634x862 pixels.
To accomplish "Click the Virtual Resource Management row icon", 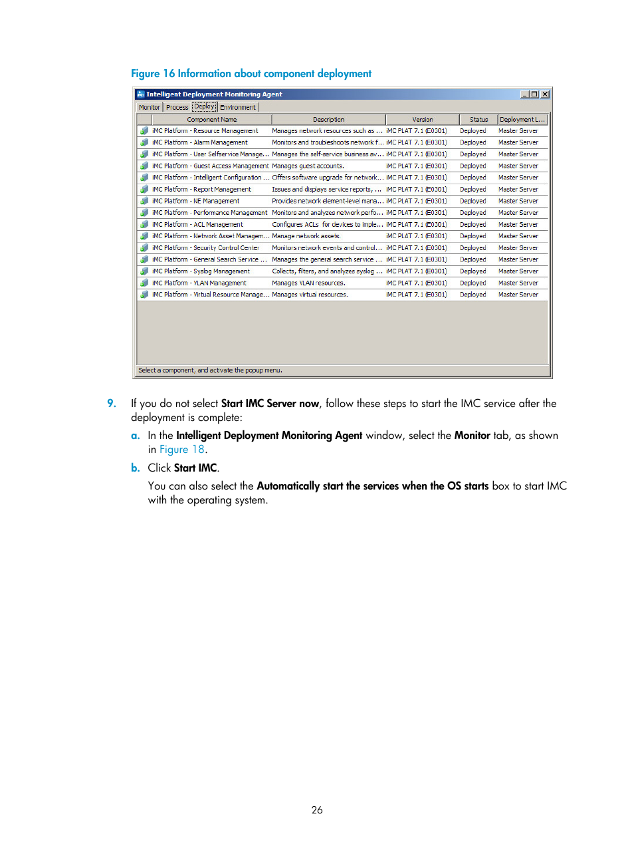I will click(144, 295).
